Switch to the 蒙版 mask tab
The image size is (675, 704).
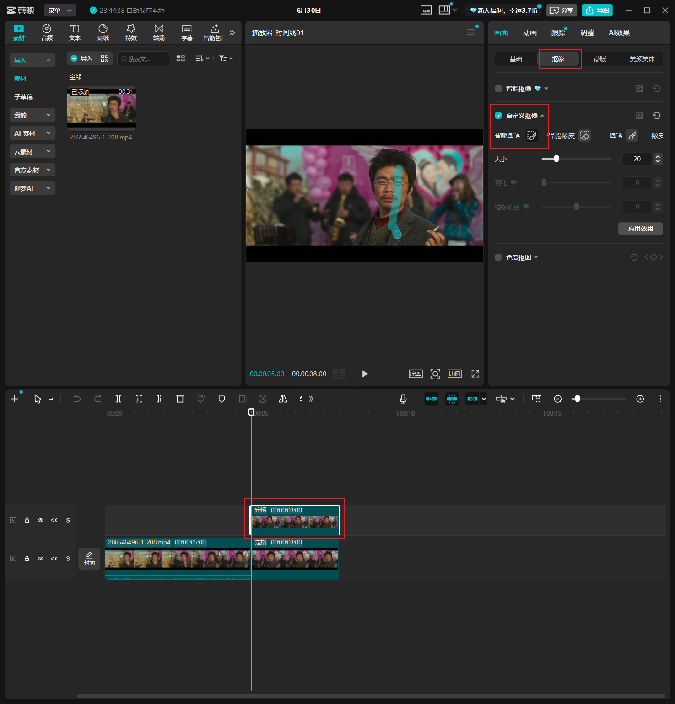pos(599,59)
